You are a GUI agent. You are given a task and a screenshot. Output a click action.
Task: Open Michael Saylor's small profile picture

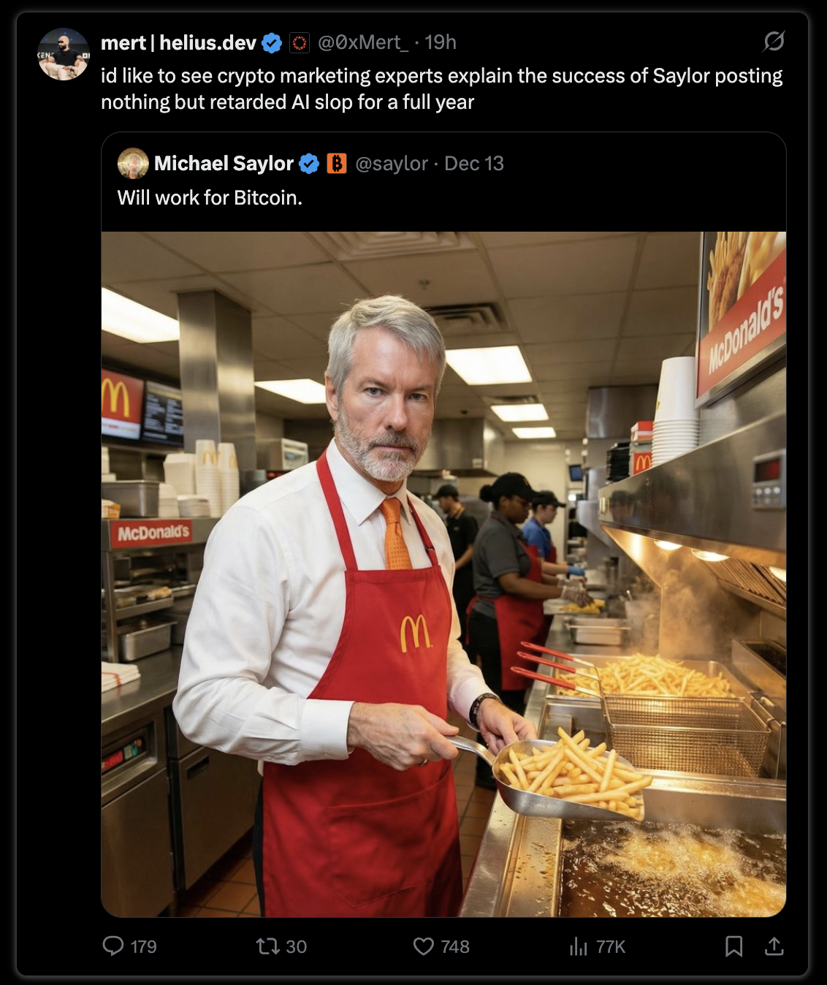click(x=133, y=164)
